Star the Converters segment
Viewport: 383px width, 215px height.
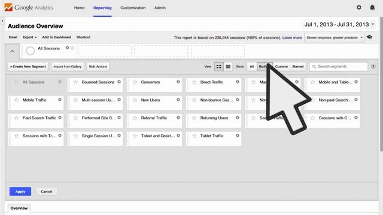(135, 82)
